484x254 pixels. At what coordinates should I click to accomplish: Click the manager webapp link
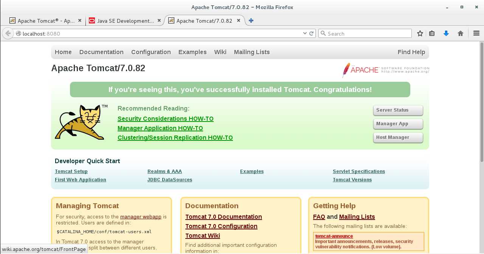click(141, 217)
